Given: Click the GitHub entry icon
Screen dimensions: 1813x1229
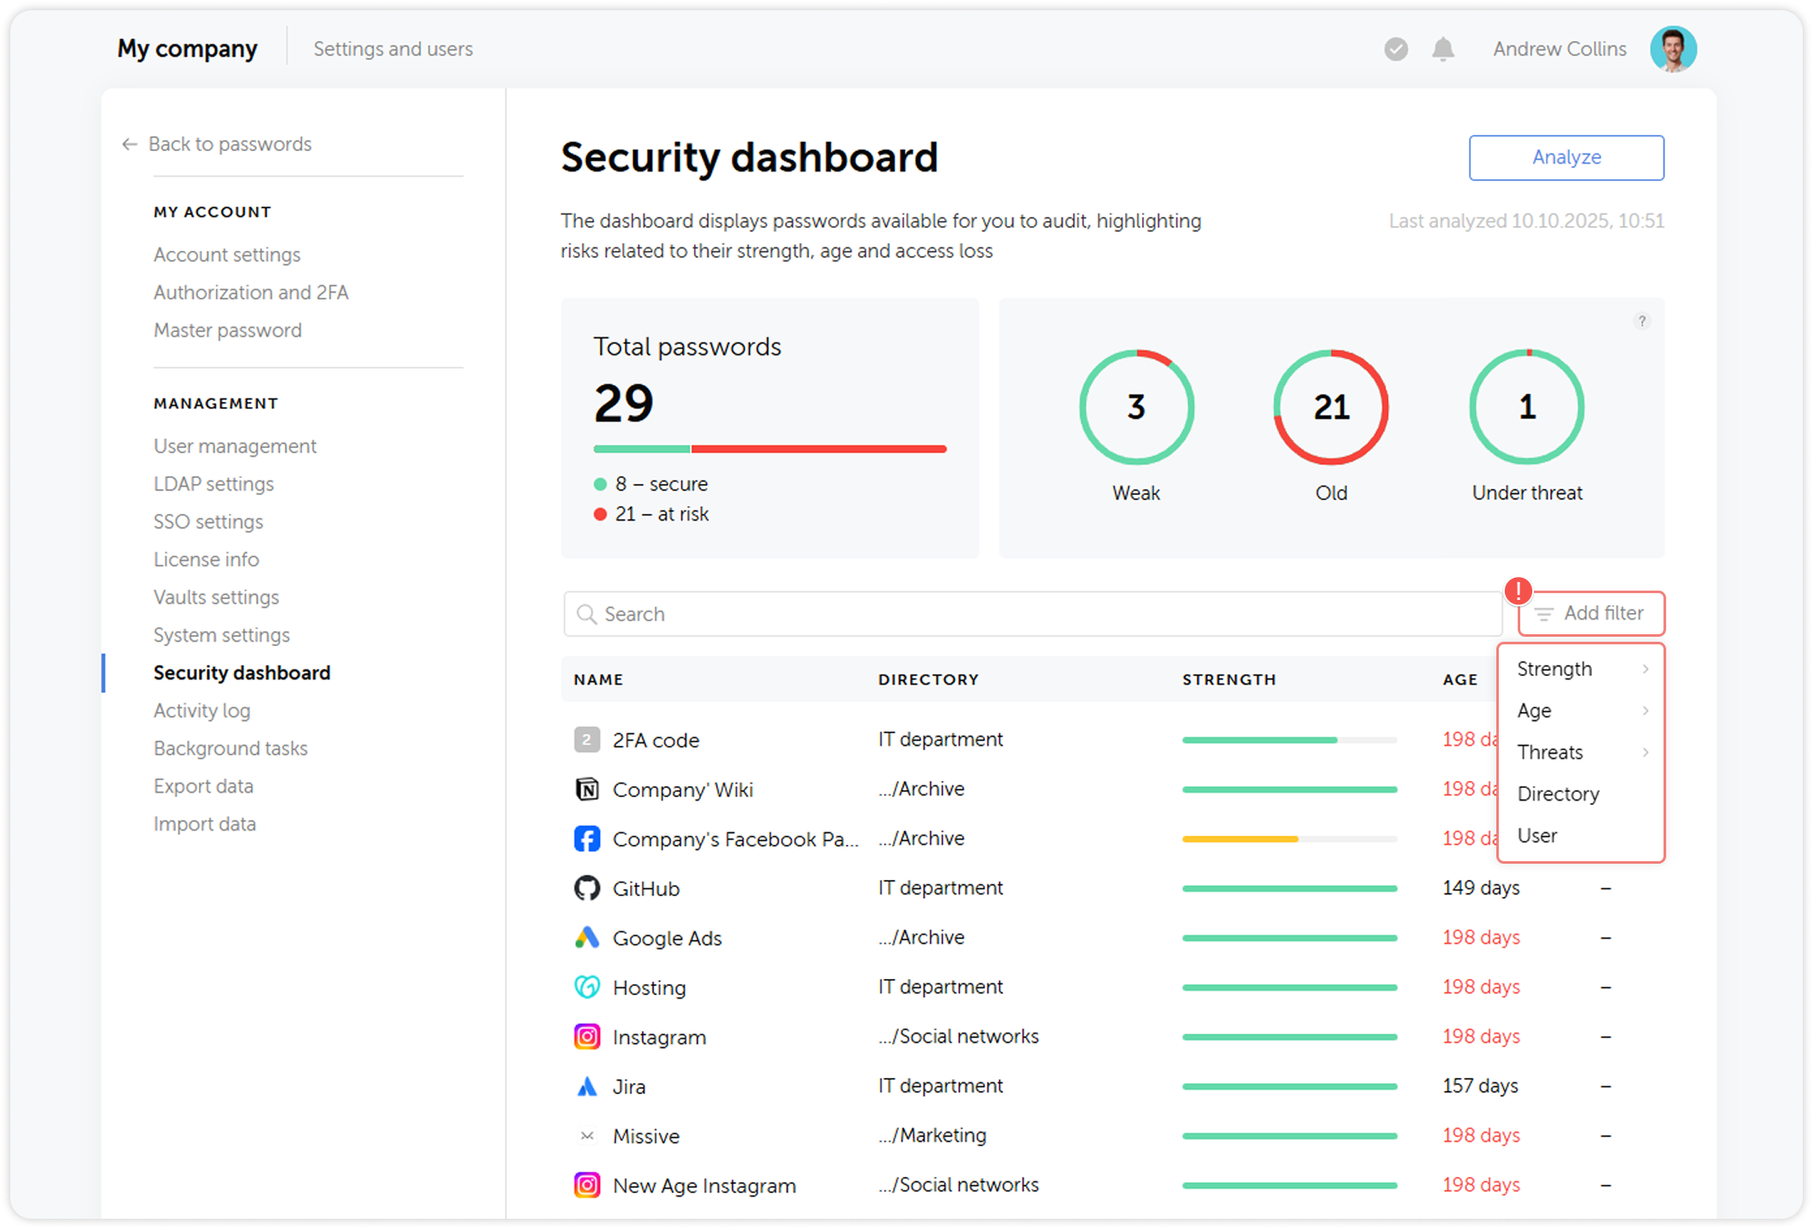Looking at the screenshot, I should [586, 888].
